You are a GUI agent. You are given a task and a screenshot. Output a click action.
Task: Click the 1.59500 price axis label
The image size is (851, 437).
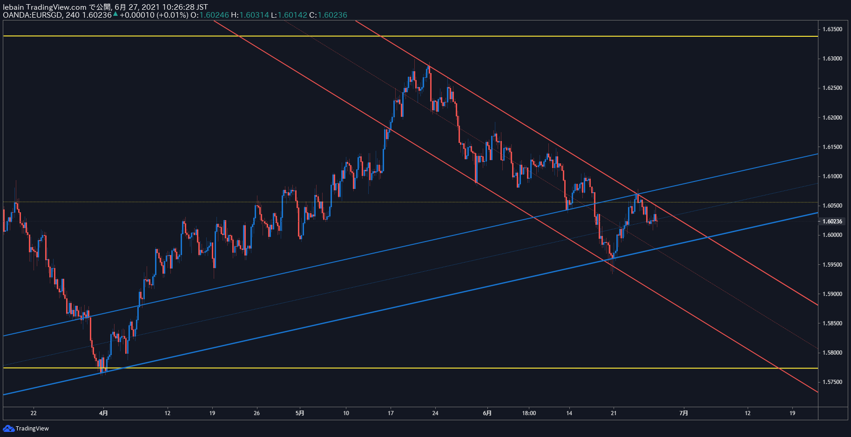[x=832, y=265]
